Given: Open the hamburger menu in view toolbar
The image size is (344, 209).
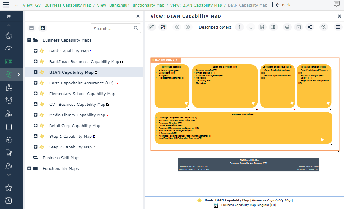Looking at the screenshot, I should (338, 27).
